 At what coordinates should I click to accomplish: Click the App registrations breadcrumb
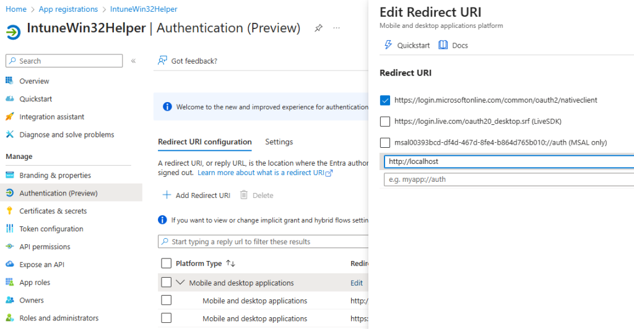pyautogui.click(x=68, y=9)
